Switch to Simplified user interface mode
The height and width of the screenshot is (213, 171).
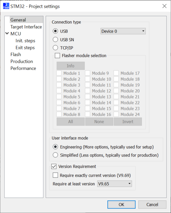tap(55, 155)
